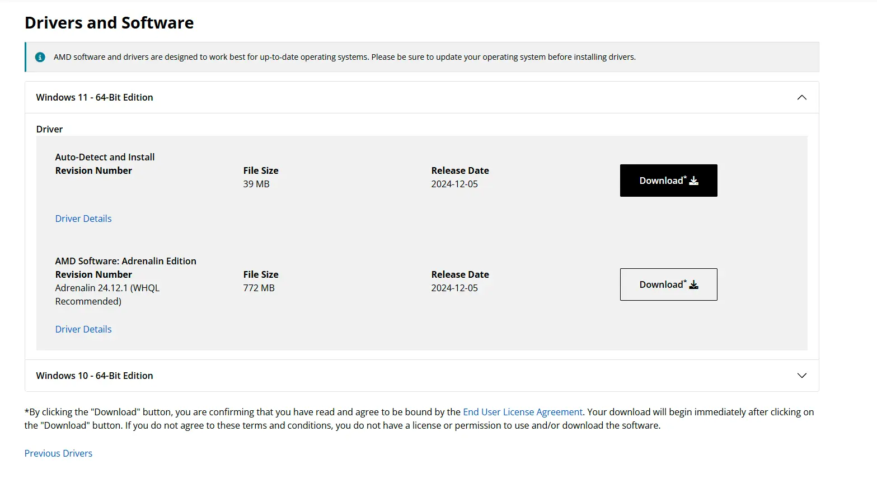Select the 'Drivers and Software' heading
Screen dimensions: 877x484
click(x=109, y=23)
